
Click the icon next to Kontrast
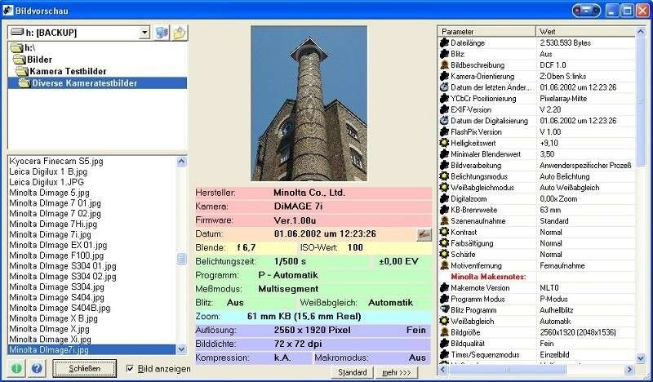point(444,232)
